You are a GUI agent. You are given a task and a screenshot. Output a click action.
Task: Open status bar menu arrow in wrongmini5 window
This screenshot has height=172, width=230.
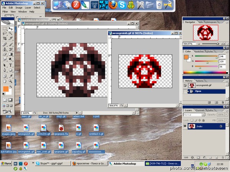tap(77, 113)
